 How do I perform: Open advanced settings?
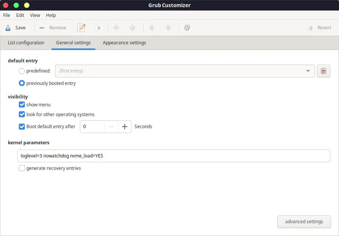coord(304,222)
